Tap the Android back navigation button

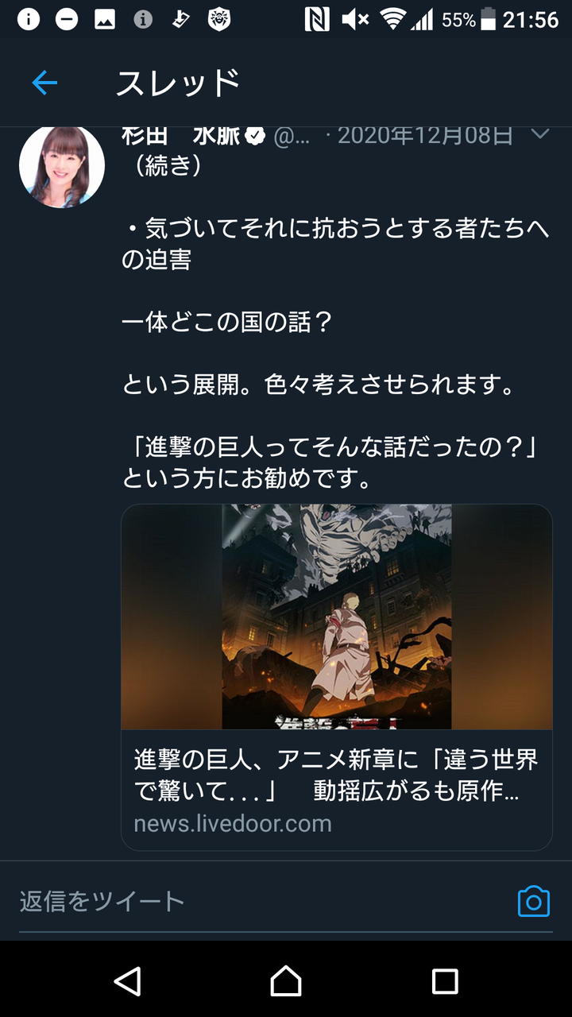point(127,981)
